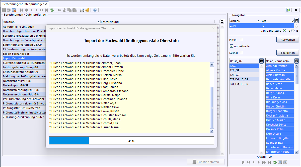
Task: Click the green refresh icon below student list
Action: (x=275, y=162)
